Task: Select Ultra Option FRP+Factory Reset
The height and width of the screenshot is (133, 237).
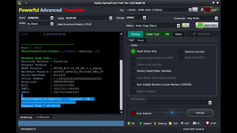Action: (x=133, y=78)
